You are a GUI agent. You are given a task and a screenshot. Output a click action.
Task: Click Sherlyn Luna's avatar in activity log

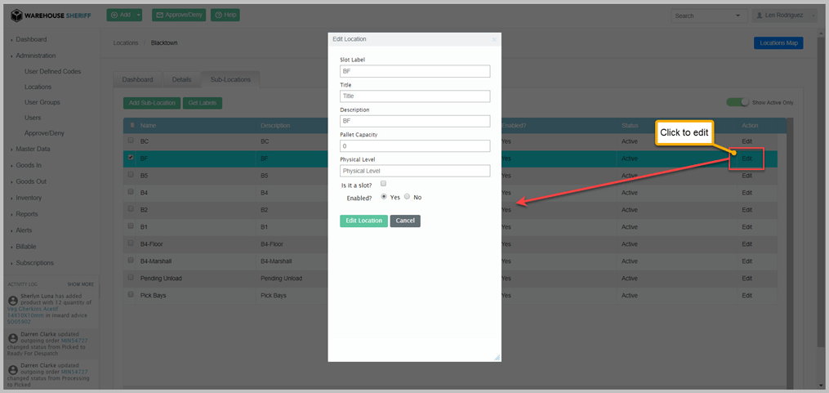point(13,299)
